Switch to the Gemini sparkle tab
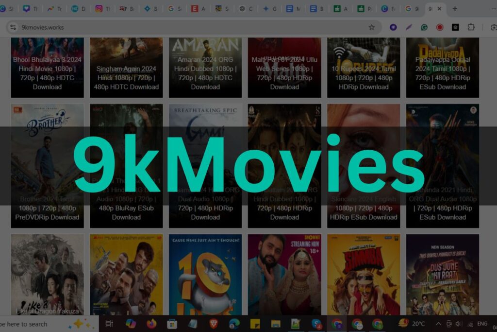Screen dimensions: 497x332 click(x=269, y=9)
